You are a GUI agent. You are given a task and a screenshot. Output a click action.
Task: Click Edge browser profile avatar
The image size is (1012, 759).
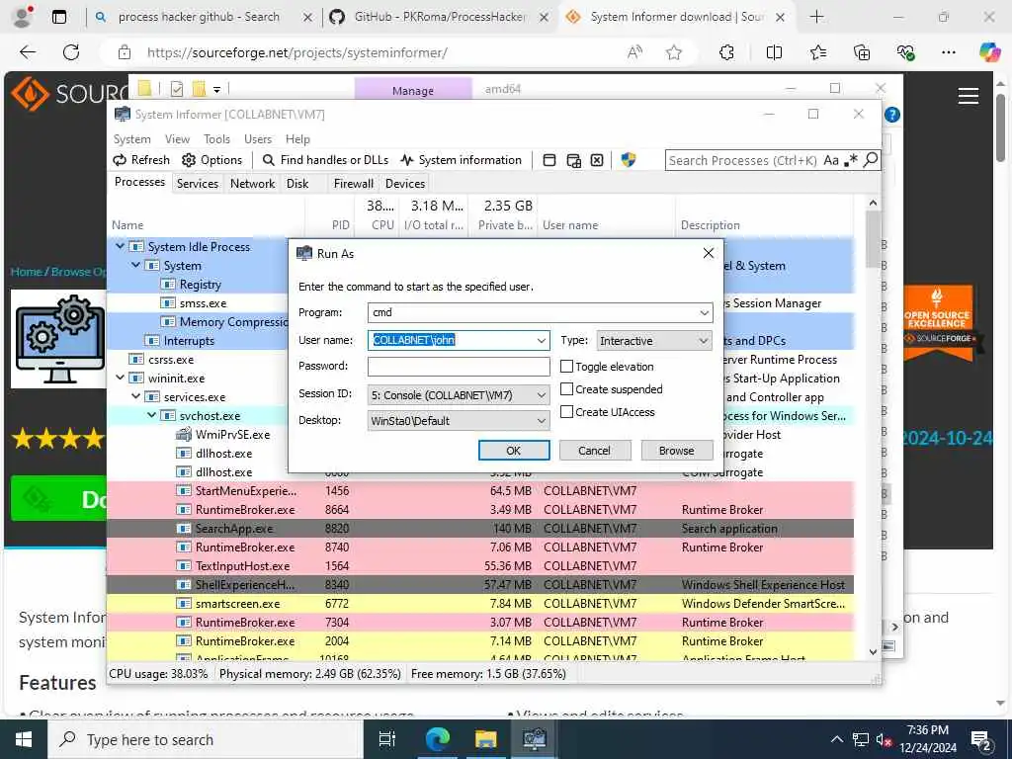[x=24, y=17]
